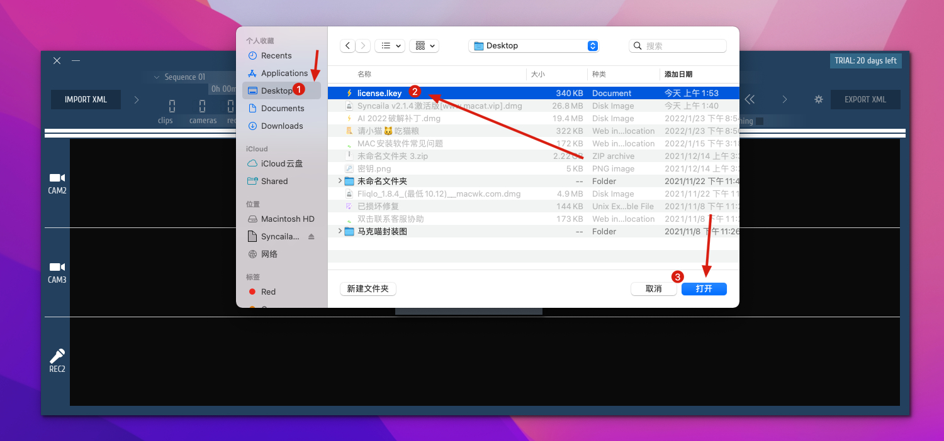Screen dimensions: 944x441
Task: Click the 密钥.png file row
Action: [534, 168]
